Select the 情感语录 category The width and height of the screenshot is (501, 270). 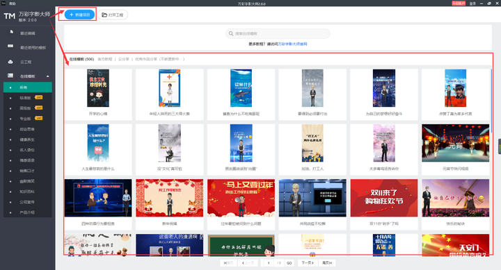[x=27, y=160]
